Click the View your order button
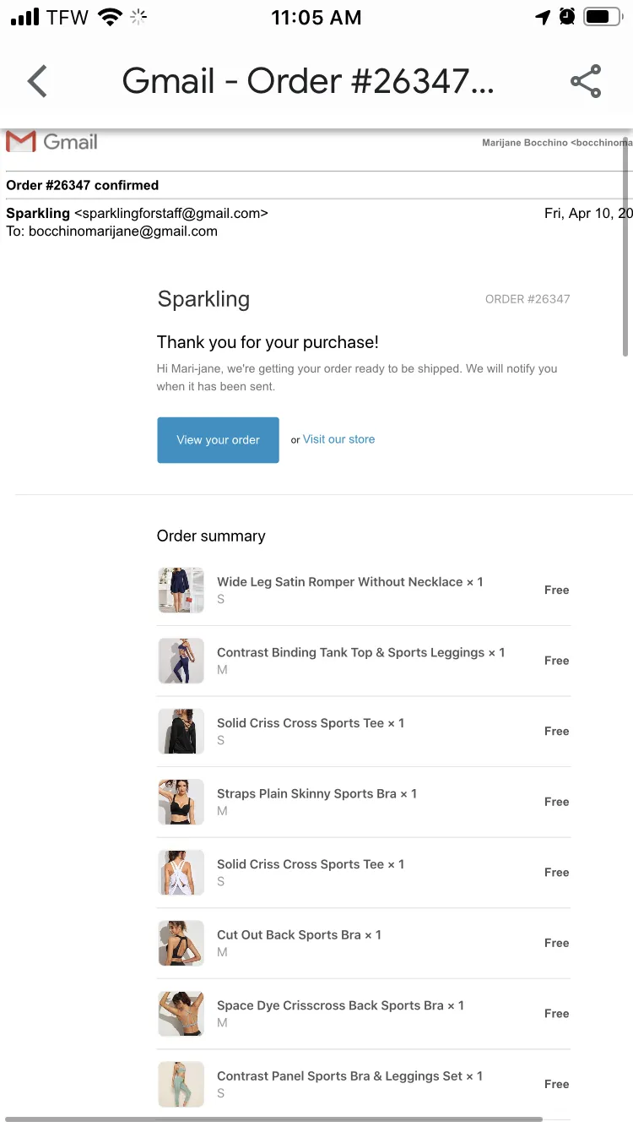This screenshot has width=633, height=1127. [x=218, y=439]
